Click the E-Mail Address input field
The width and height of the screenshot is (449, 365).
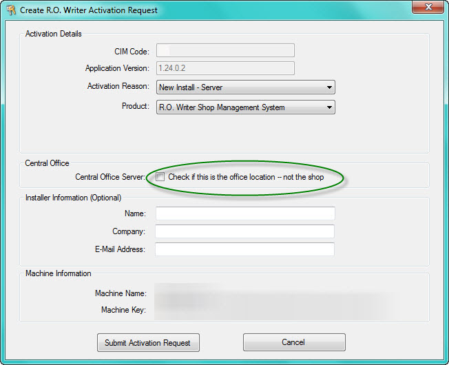(245, 249)
